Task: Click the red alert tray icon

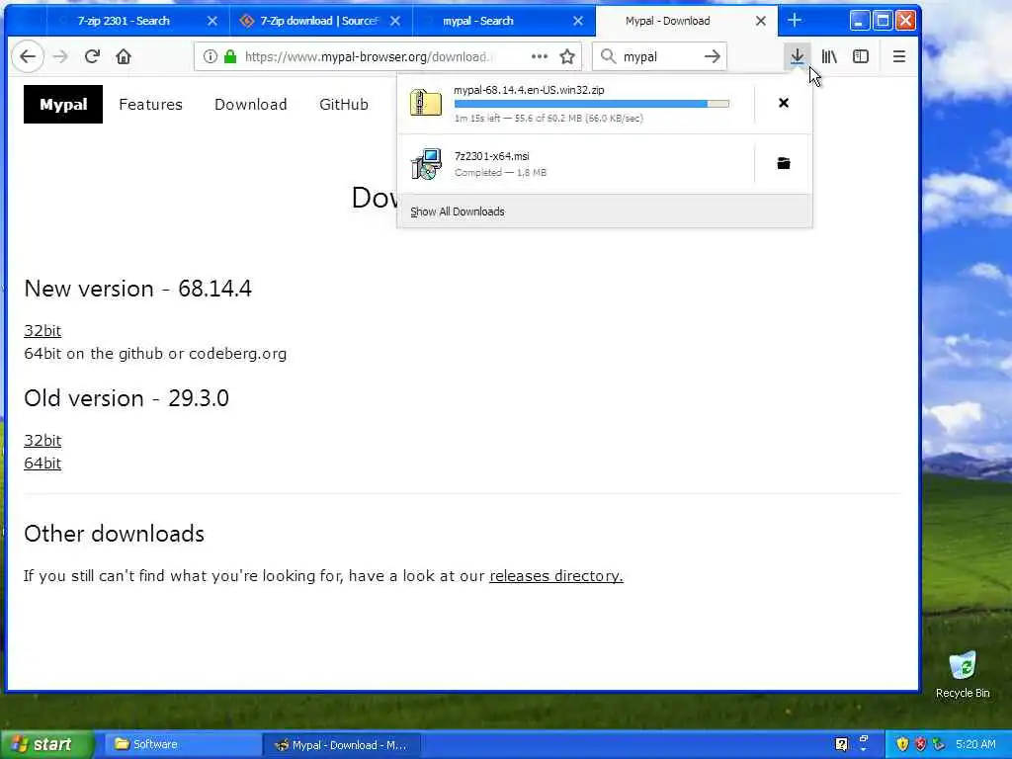Action: 921,744
